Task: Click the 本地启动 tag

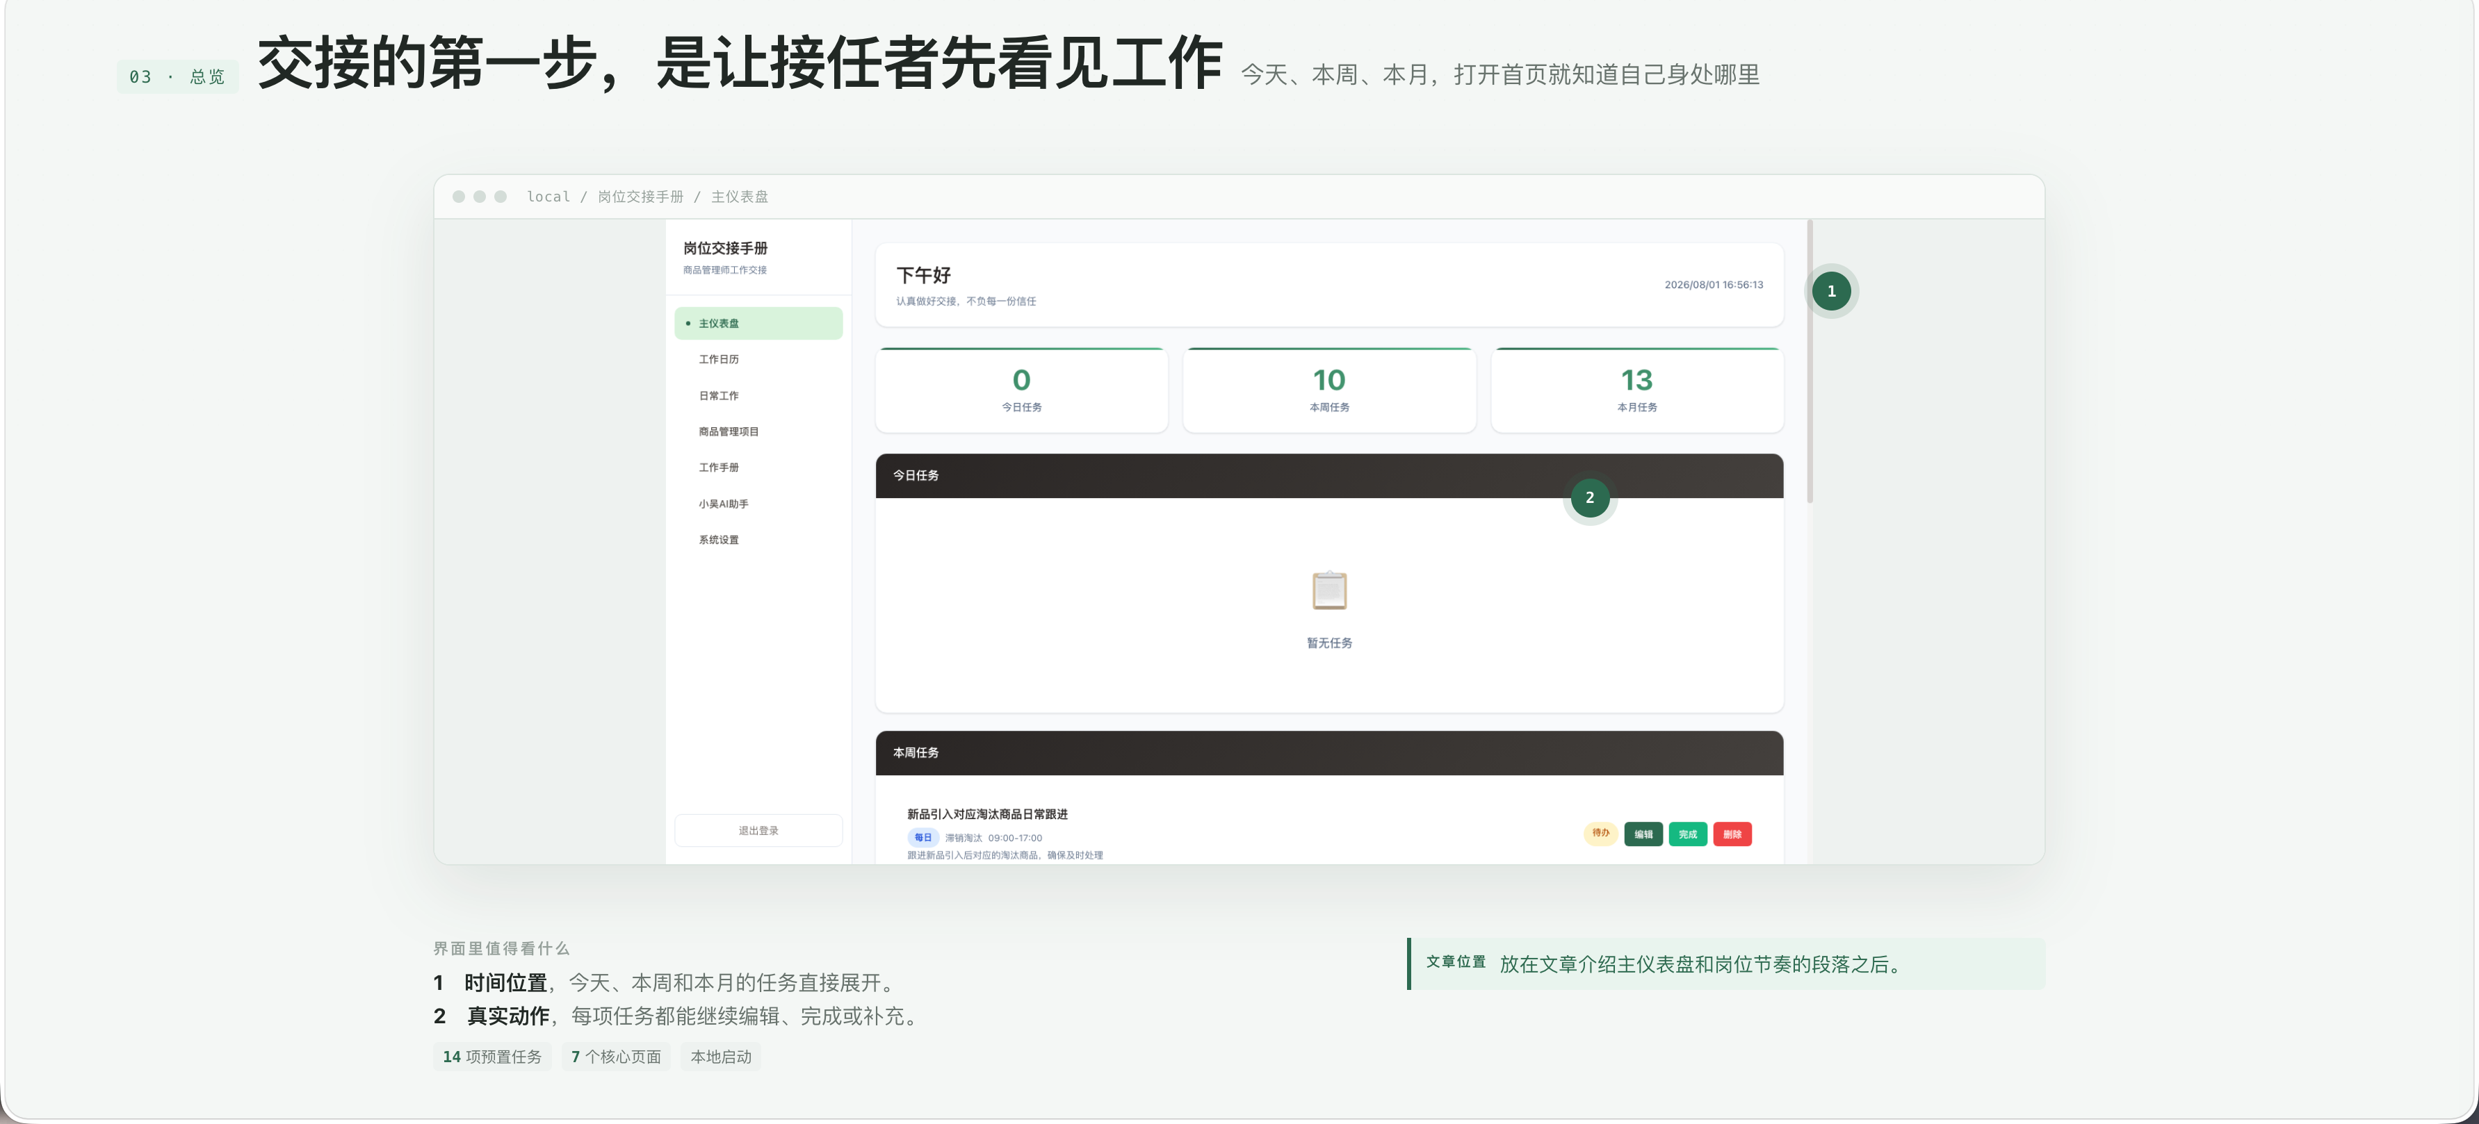Action: pos(721,1057)
